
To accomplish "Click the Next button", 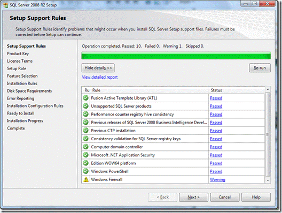I will [x=193, y=197].
